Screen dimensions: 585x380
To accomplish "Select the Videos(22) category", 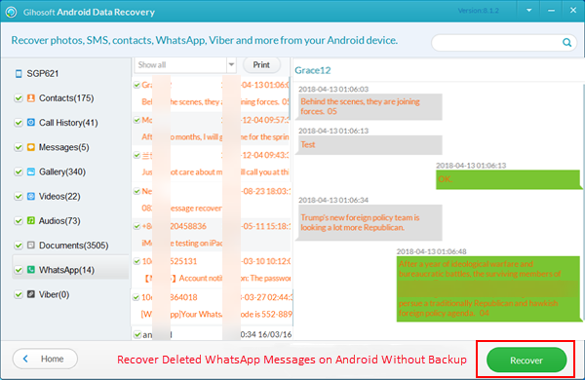I will coord(59,197).
